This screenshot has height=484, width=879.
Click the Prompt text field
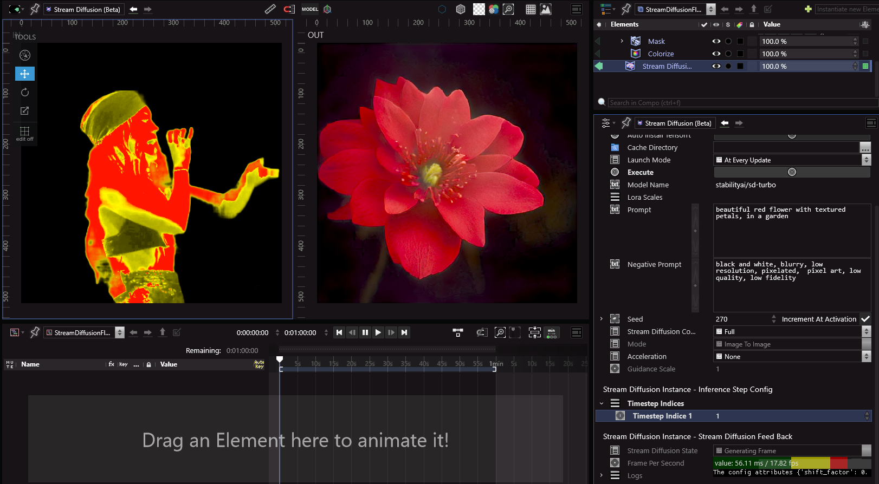(792, 231)
